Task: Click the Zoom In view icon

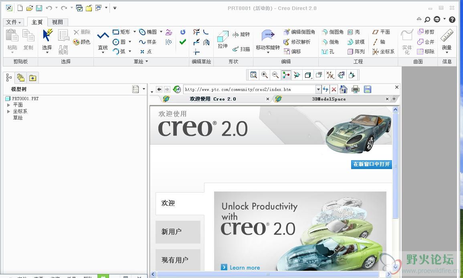Action: coord(264,75)
